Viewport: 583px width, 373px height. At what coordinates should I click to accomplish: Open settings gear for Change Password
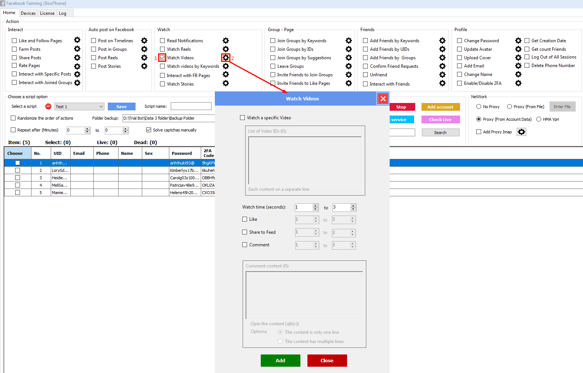pyautogui.click(x=518, y=40)
